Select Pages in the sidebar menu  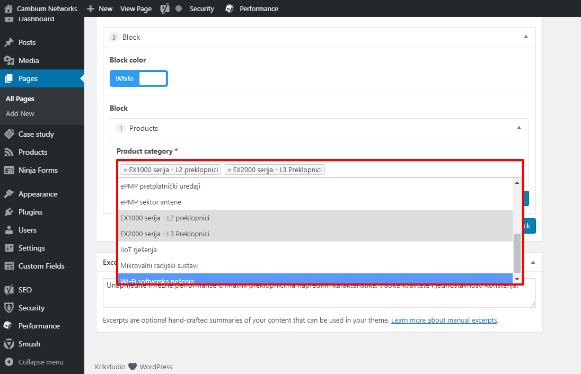pos(42,78)
